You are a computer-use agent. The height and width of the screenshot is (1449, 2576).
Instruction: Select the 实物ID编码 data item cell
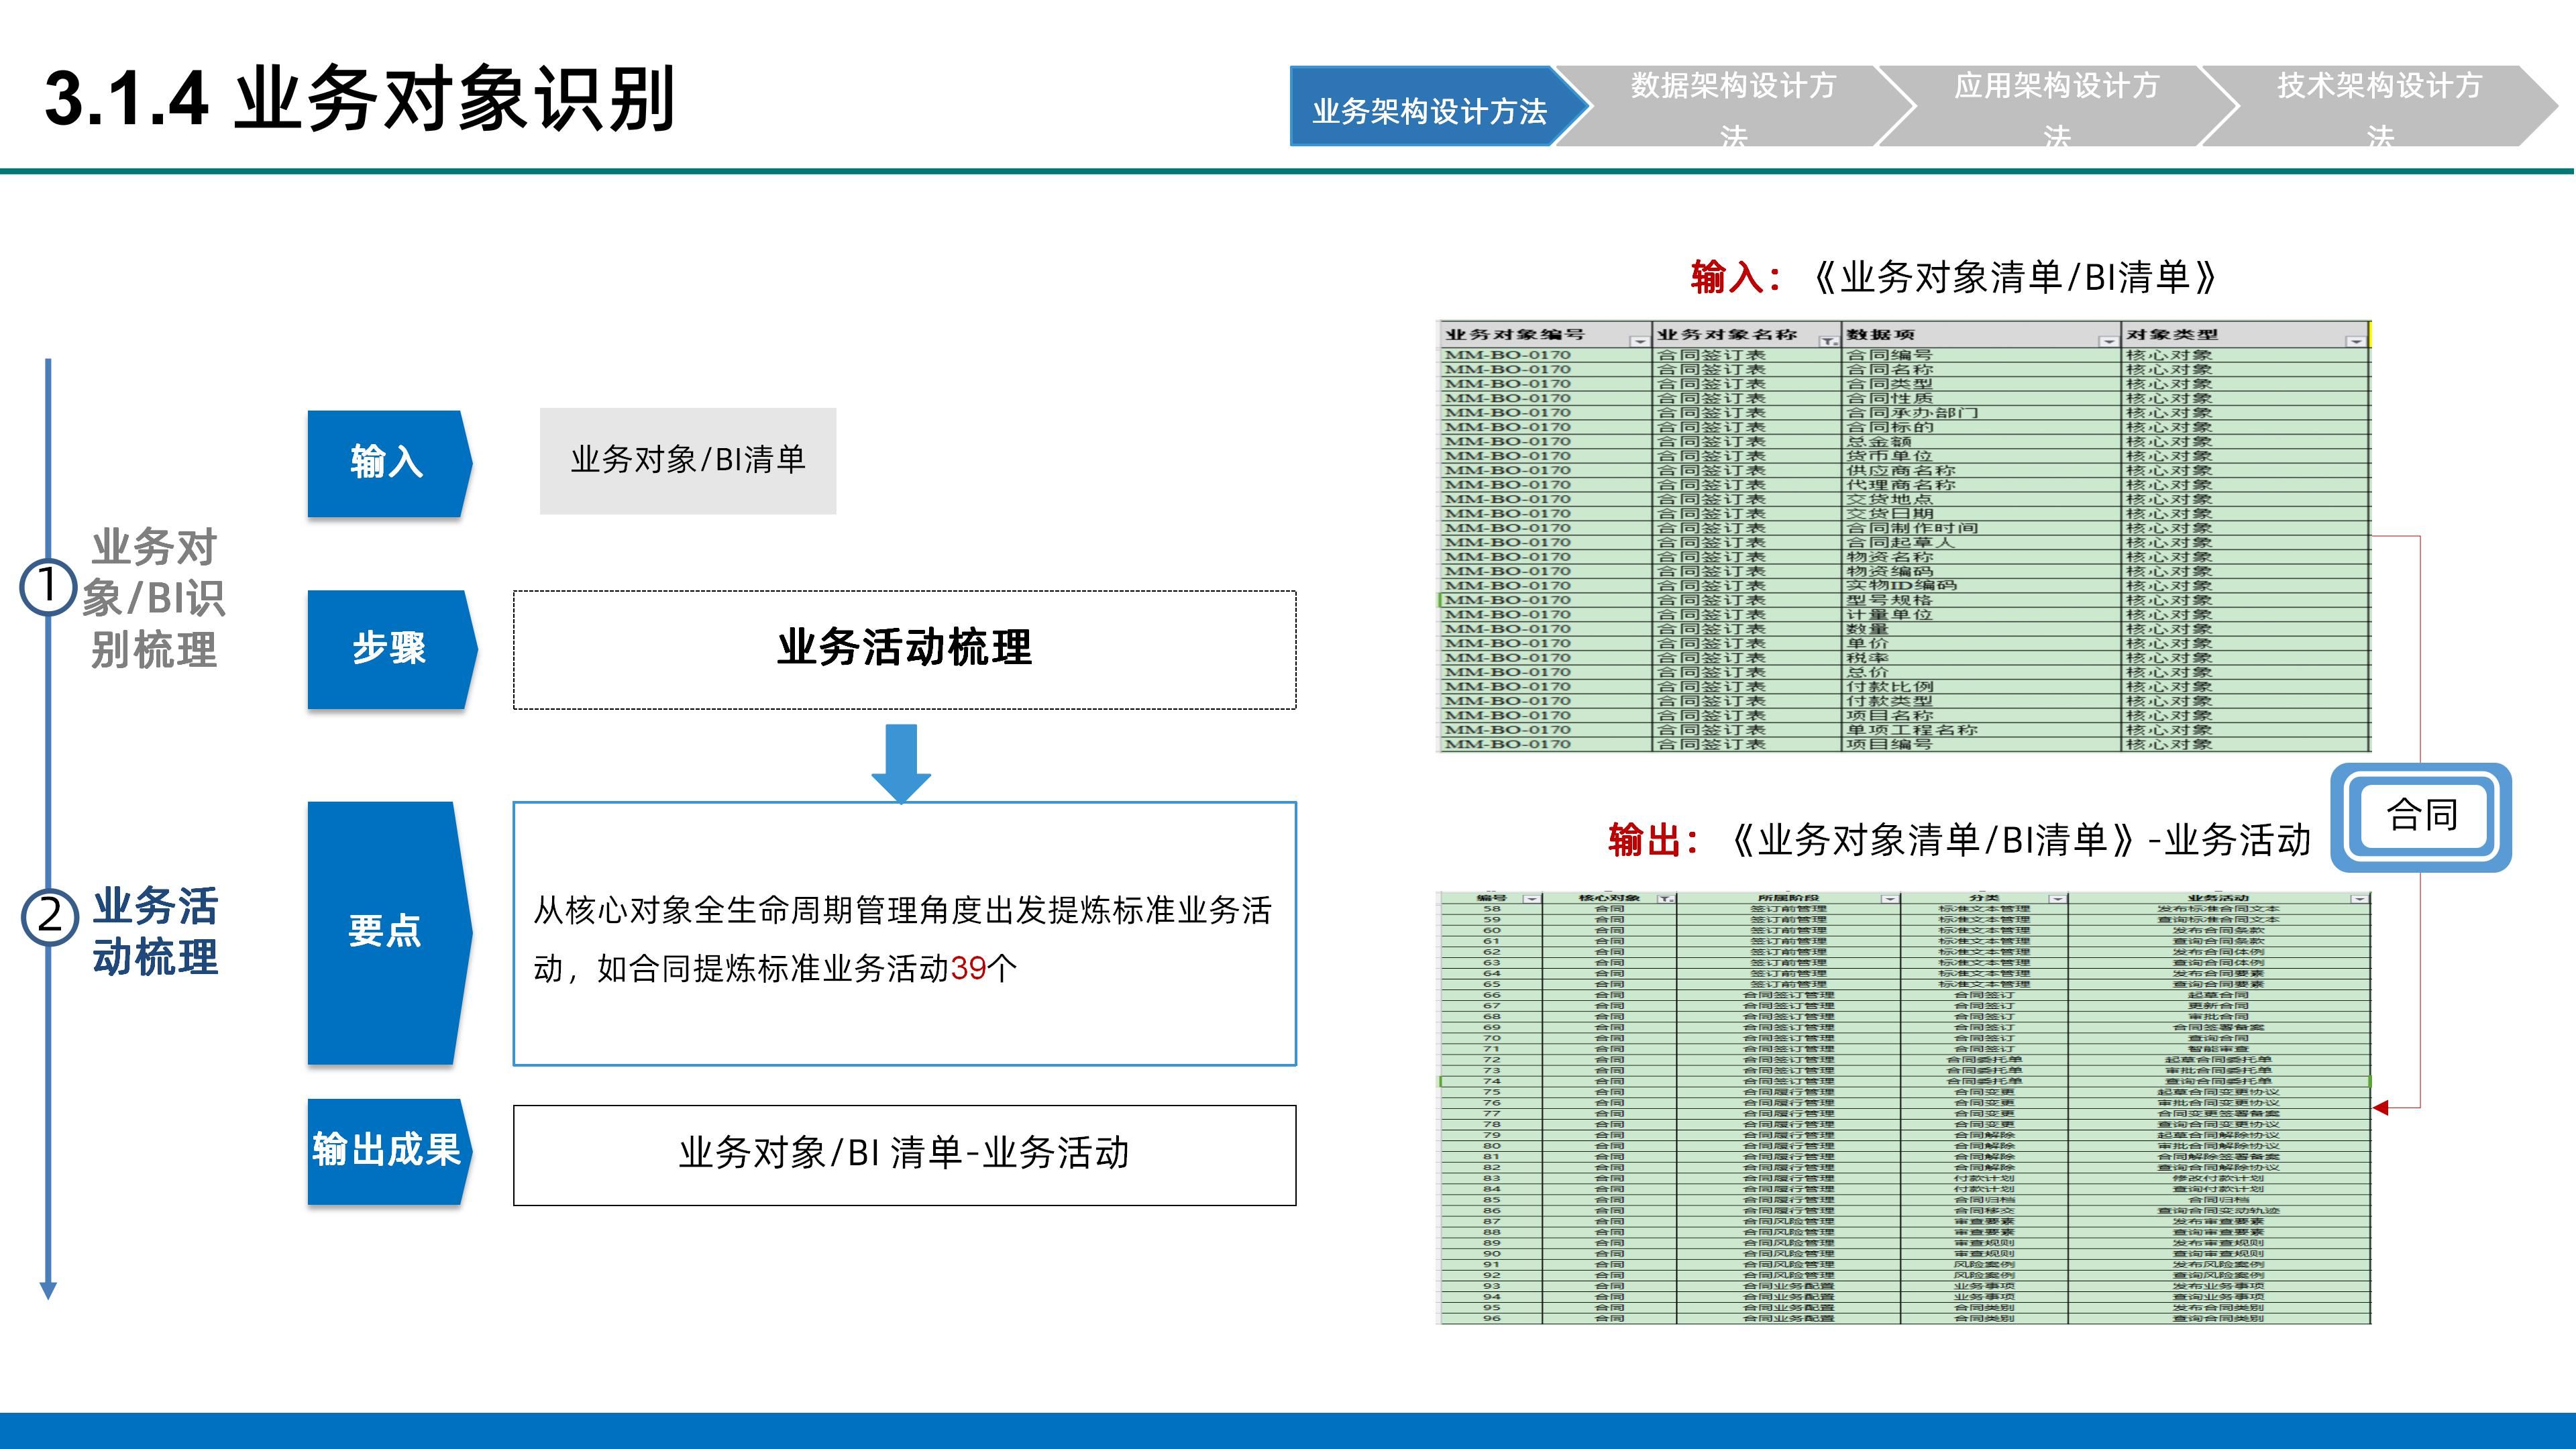[1982, 586]
